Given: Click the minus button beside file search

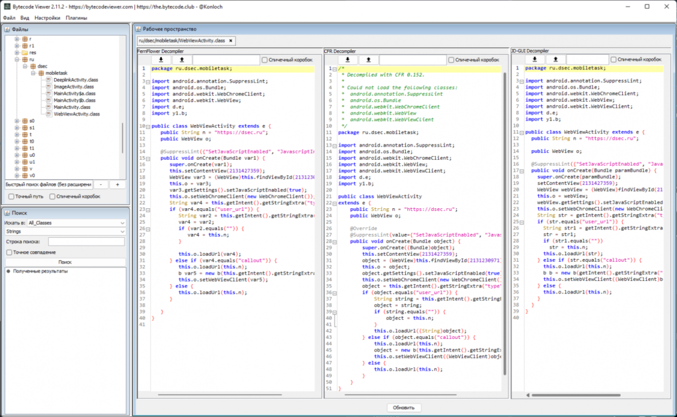Looking at the screenshot, I should point(100,185).
